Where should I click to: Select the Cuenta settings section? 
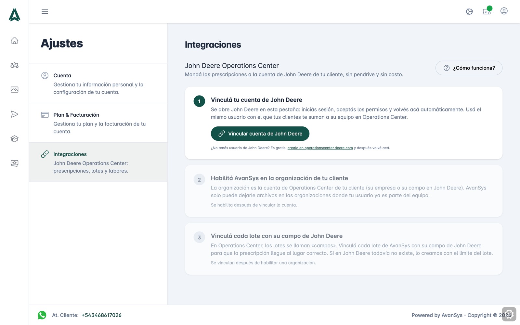98,84
